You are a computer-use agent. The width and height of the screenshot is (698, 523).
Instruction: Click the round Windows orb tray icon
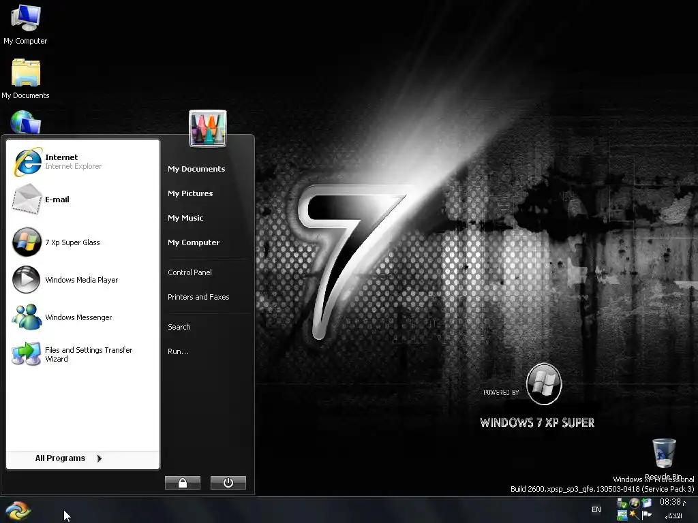635,503
